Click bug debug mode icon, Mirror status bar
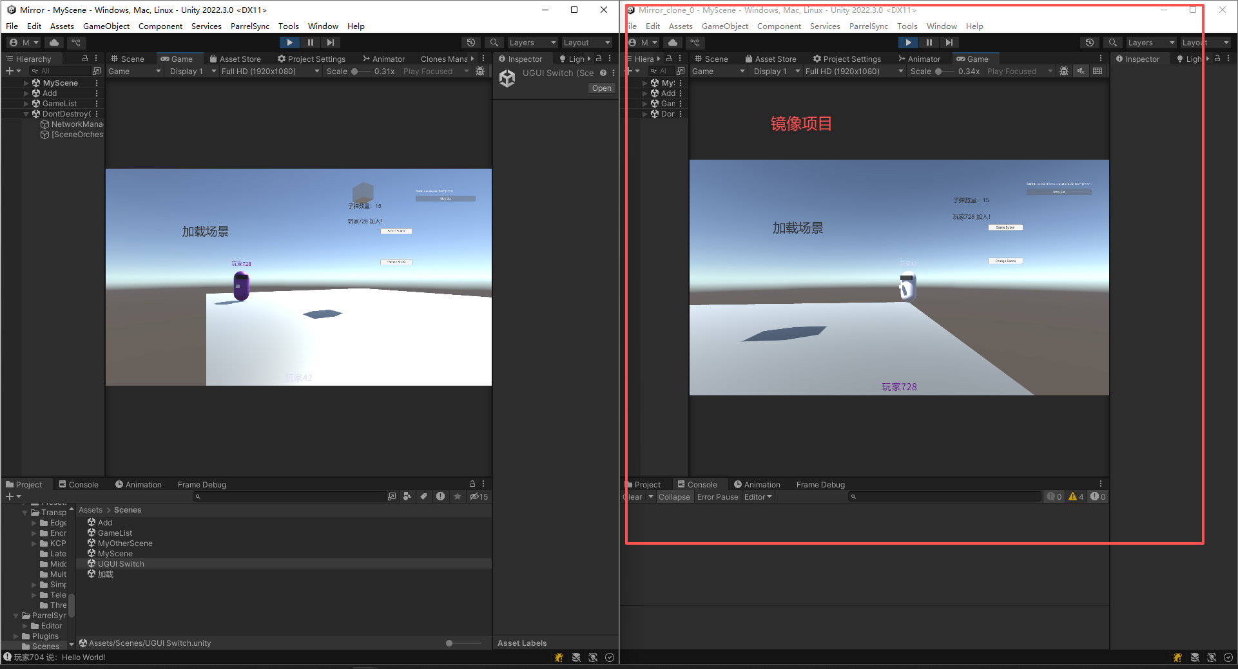Viewport: 1238px width, 669px height. click(559, 657)
